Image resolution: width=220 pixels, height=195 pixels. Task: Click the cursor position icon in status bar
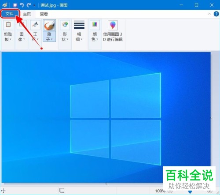click(4, 191)
